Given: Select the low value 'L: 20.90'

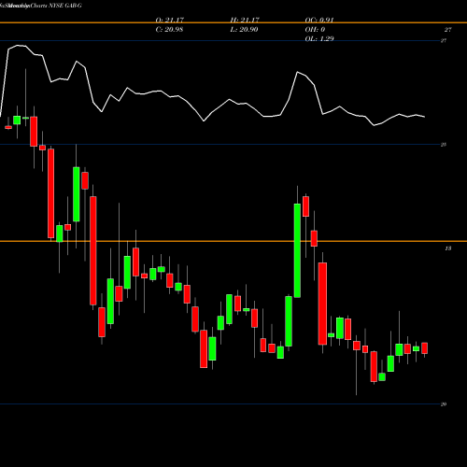Looking at the screenshot, I should pyautogui.click(x=244, y=30).
